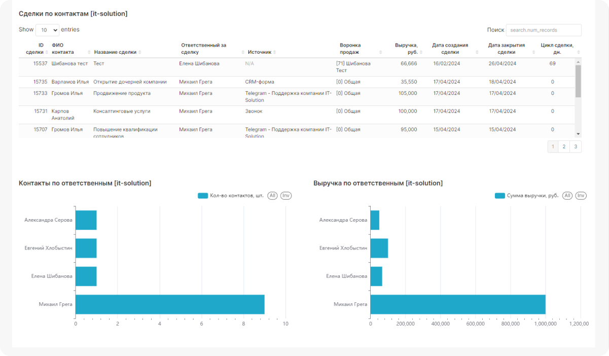This screenshot has height=356, width=609.
Task: Click Михаил Грега bar in revenue chart
Action: pyautogui.click(x=458, y=304)
